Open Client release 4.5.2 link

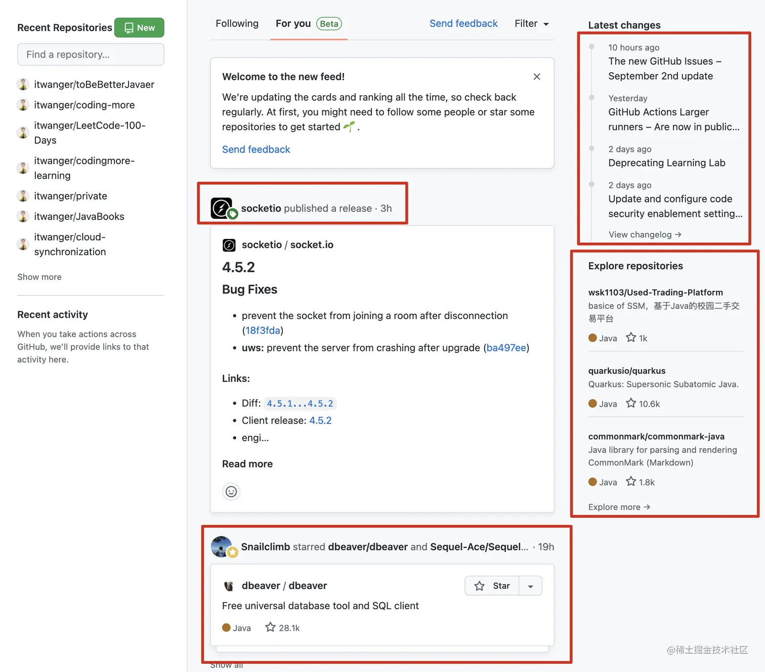(x=320, y=420)
